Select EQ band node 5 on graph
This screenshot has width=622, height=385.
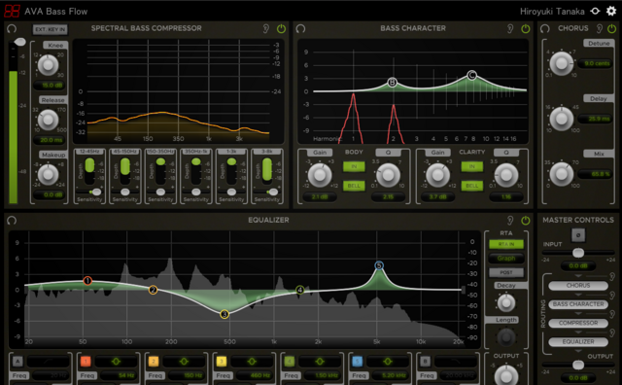pos(379,265)
